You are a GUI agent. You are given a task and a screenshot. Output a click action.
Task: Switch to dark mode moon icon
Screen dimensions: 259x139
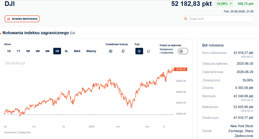149,51
